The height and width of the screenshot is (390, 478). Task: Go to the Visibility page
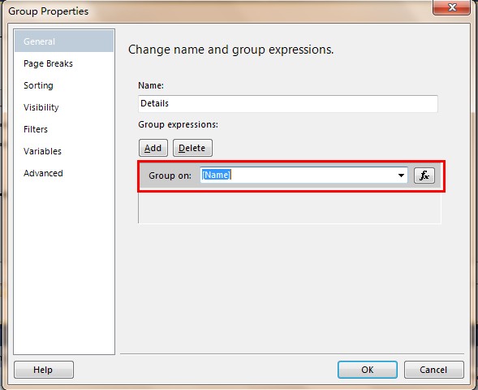pyautogui.click(x=41, y=107)
